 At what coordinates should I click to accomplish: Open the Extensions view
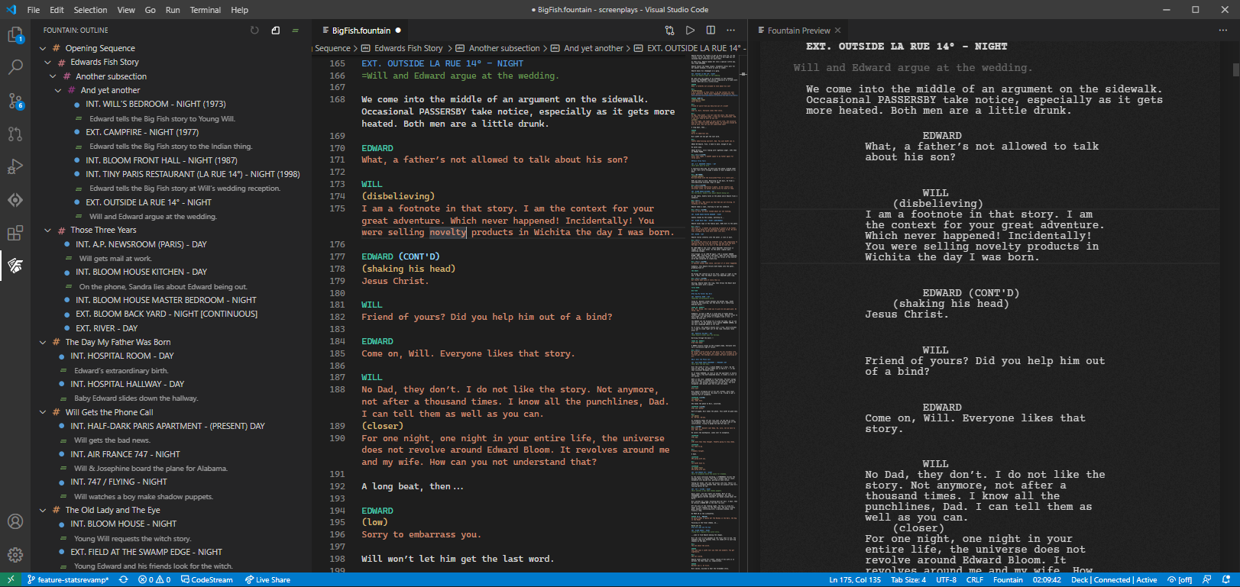15,233
